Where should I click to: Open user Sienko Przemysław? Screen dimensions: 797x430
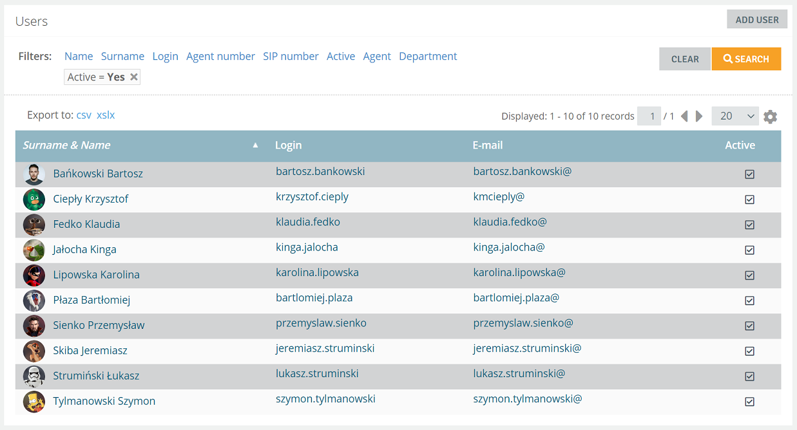click(x=99, y=325)
